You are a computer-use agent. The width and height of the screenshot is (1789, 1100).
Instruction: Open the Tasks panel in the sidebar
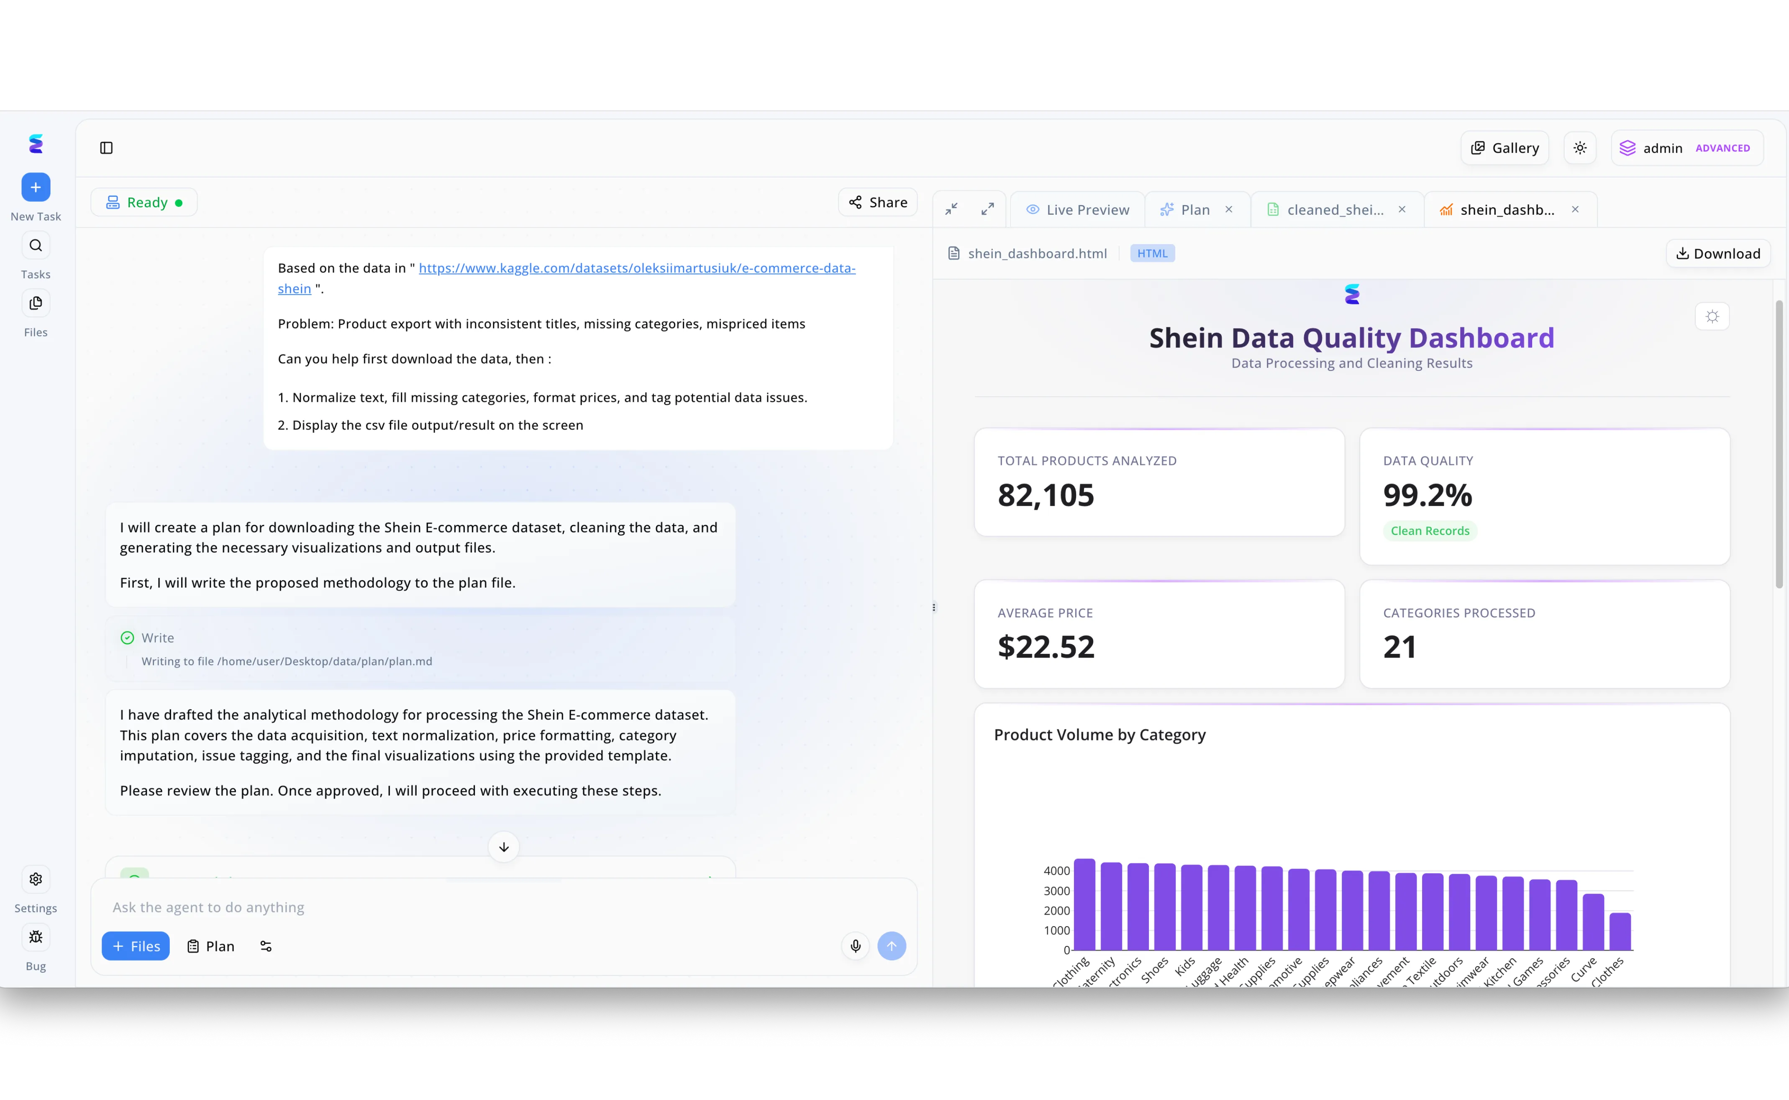(x=36, y=245)
